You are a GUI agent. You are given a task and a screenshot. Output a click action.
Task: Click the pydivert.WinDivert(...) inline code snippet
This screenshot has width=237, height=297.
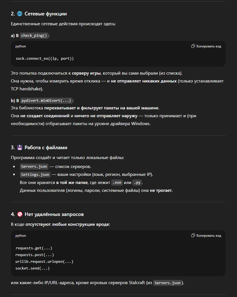[46, 101]
